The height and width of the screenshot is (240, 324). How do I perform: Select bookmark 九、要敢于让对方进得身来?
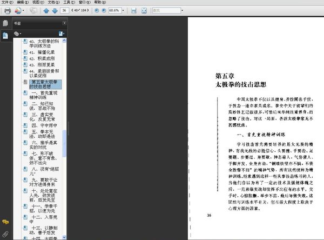pos(43,182)
